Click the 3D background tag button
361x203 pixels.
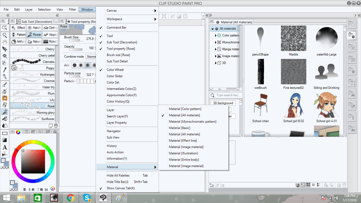[x=223, y=103]
